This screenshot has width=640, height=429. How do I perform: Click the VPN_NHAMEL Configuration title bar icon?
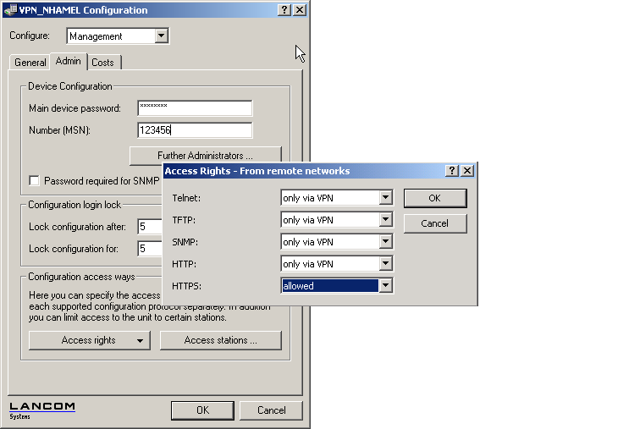[x=10, y=10]
